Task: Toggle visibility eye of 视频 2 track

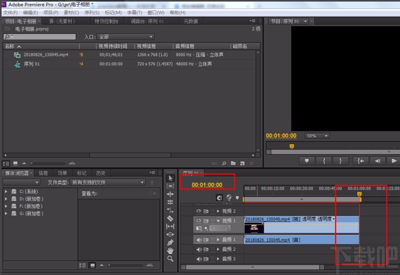Action: tap(199, 211)
